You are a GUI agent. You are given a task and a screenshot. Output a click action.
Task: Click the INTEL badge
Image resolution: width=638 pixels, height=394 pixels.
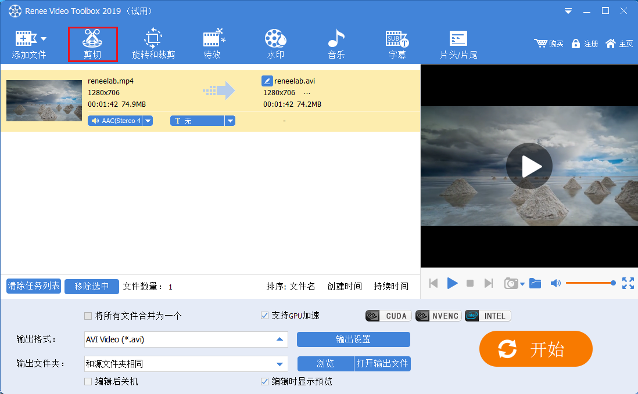tap(488, 316)
